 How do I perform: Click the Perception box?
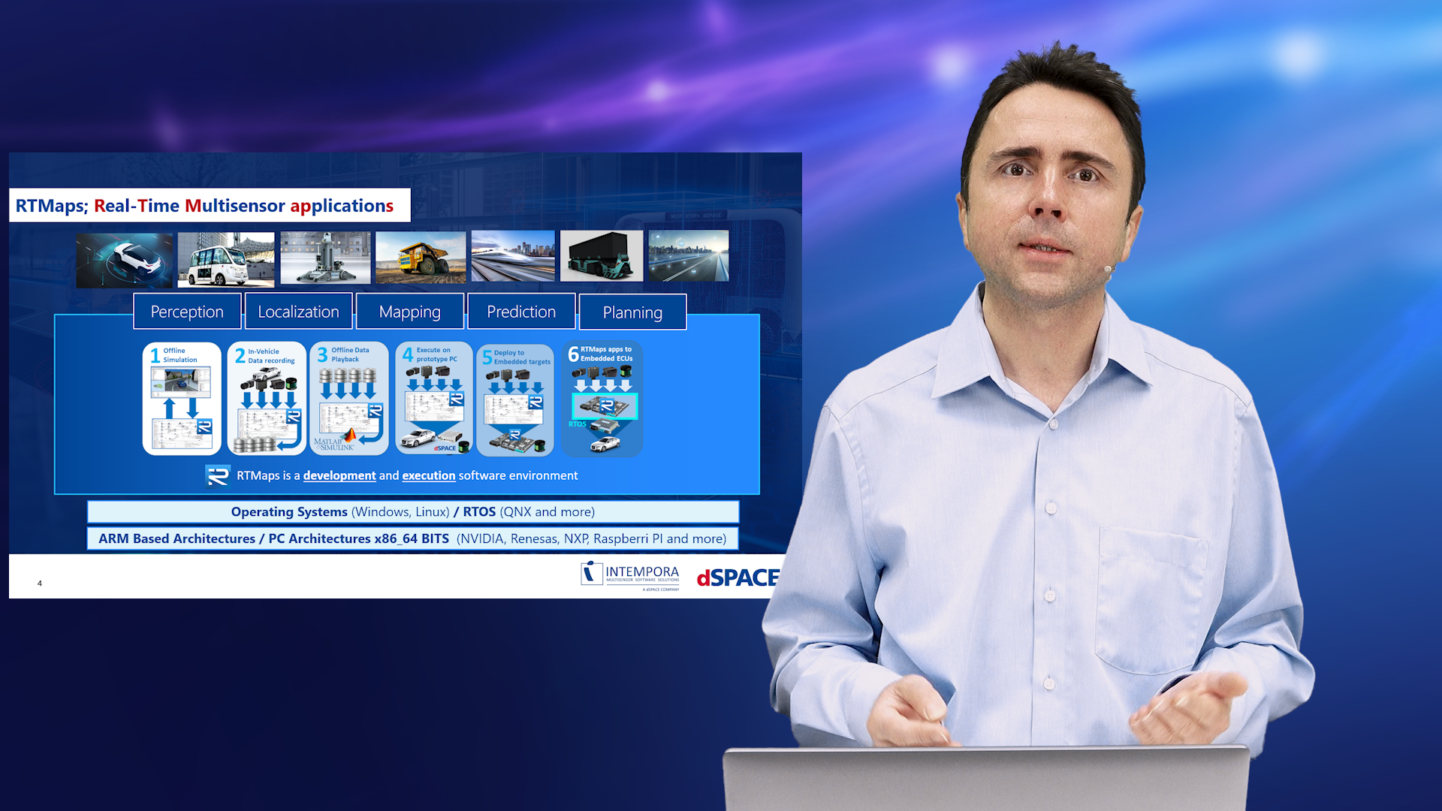[x=187, y=312]
